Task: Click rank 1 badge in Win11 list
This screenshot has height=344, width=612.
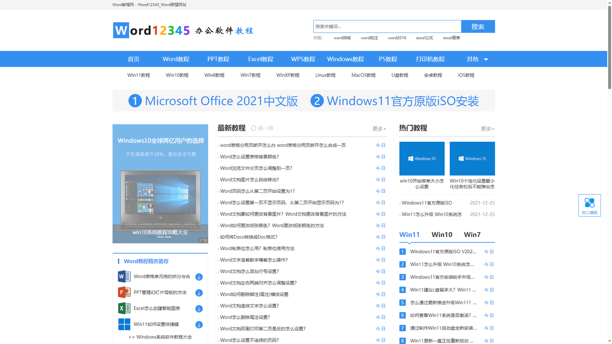Action: (x=402, y=251)
